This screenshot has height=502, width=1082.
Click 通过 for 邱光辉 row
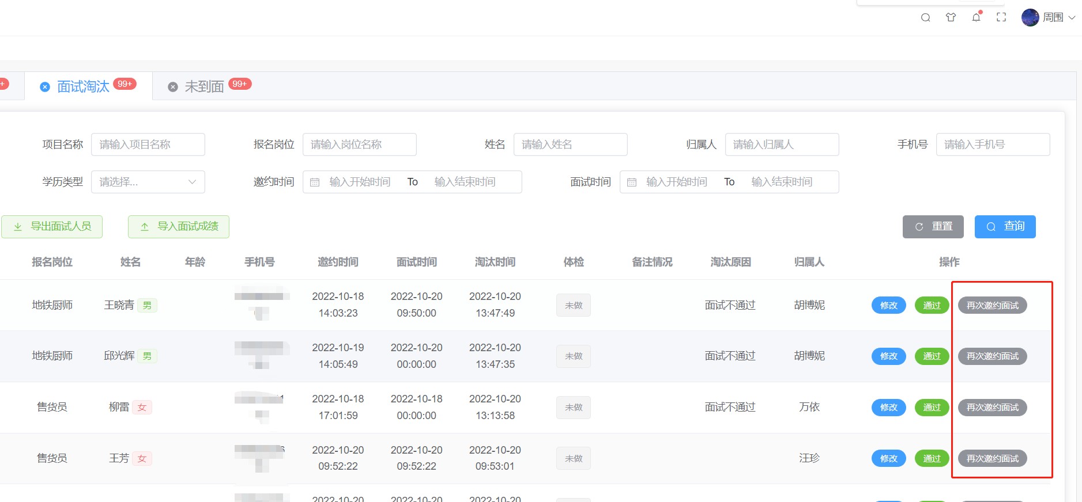point(932,356)
